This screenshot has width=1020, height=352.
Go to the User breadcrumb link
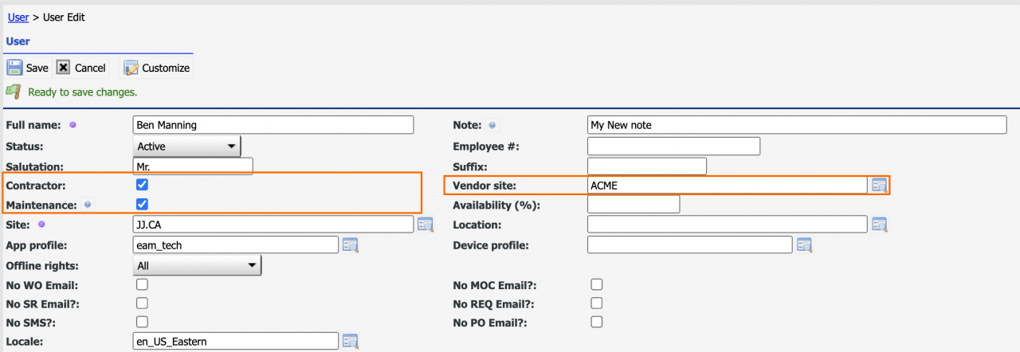18,17
